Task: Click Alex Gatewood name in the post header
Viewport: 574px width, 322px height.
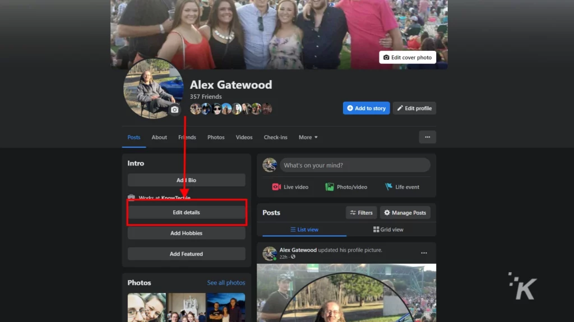Action: click(x=298, y=250)
